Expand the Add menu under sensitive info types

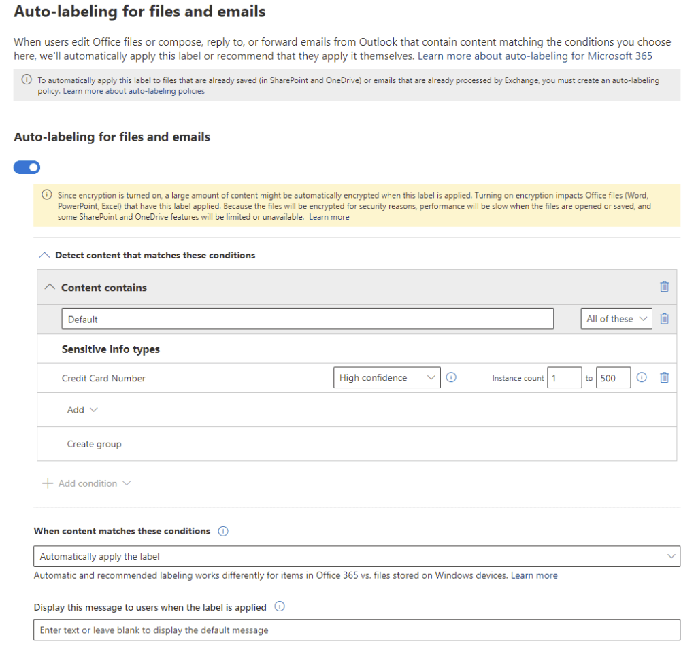point(82,410)
